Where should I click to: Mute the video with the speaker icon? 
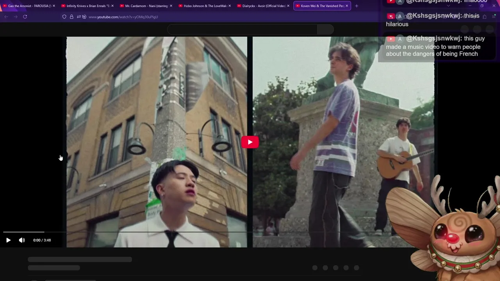pos(22,240)
